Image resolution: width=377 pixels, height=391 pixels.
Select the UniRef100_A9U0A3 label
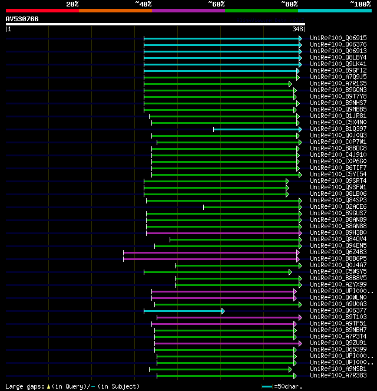338,304
